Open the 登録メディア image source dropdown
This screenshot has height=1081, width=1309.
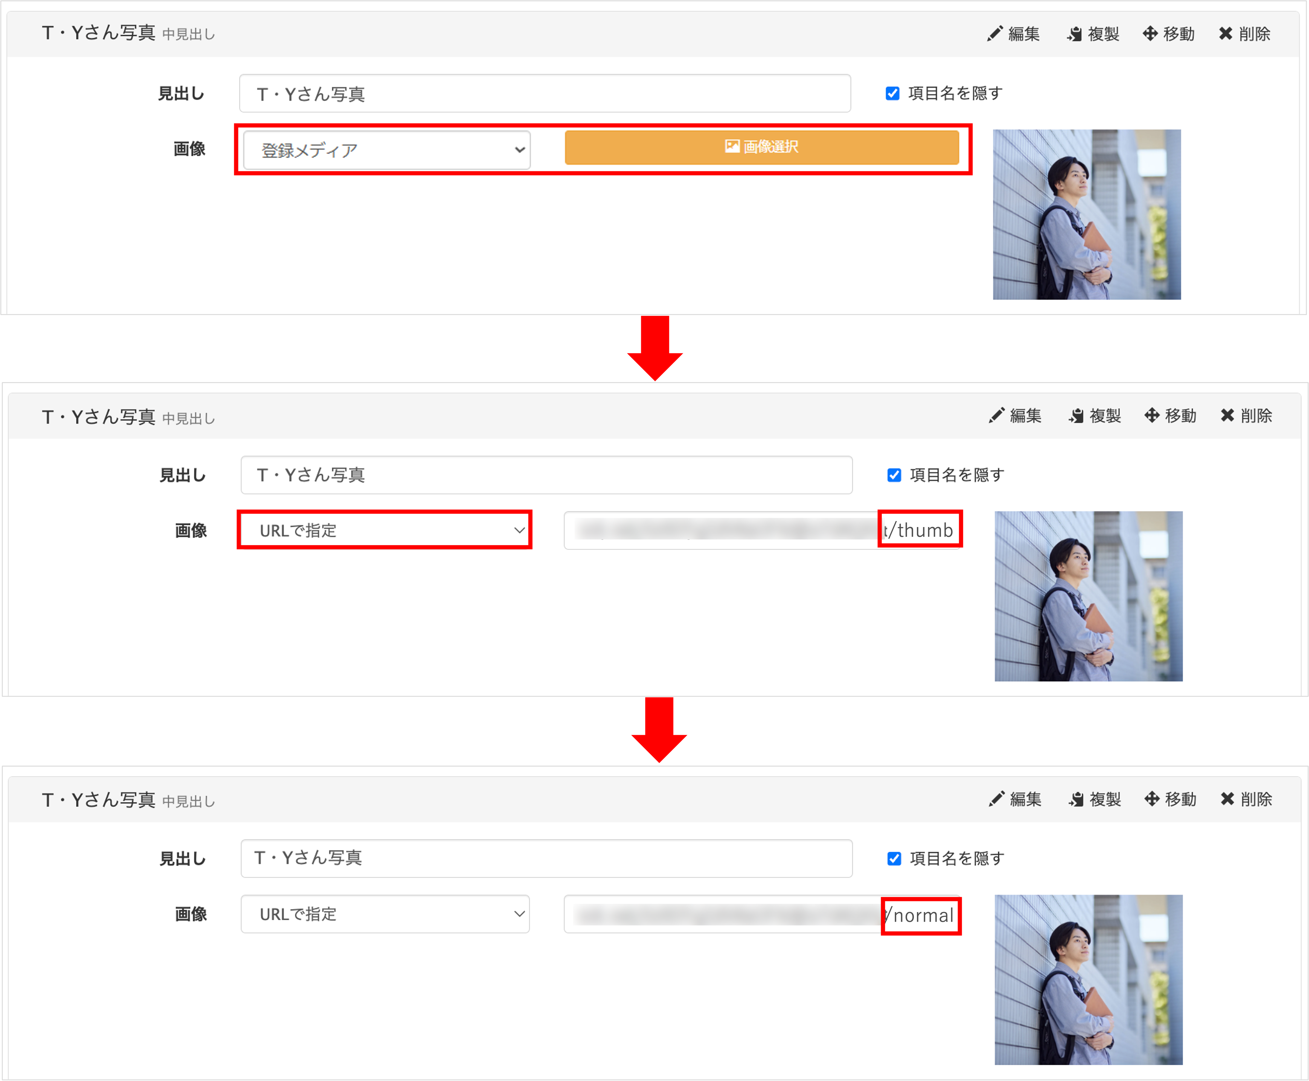click(387, 150)
